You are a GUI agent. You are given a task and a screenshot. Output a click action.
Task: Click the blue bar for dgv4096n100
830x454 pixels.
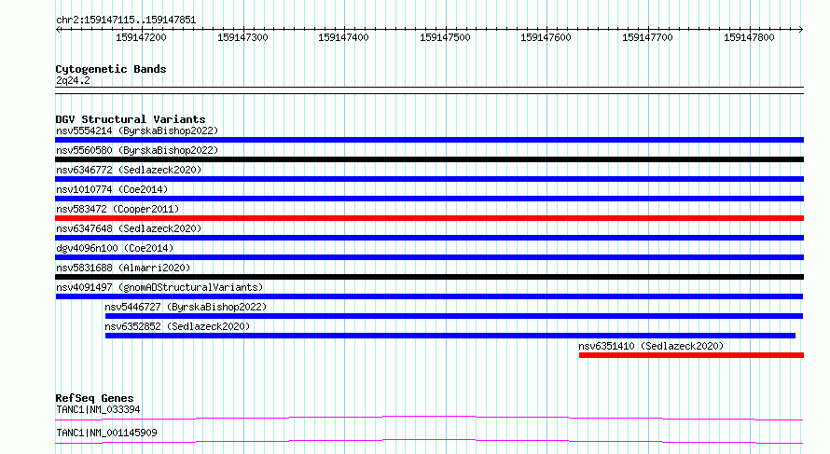(429, 257)
